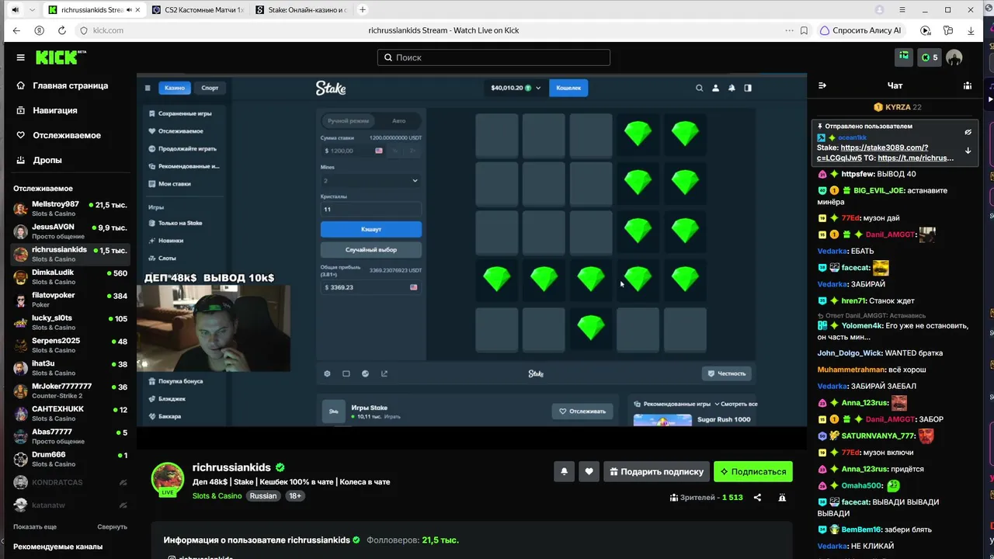The width and height of the screenshot is (994, 559).
Task: Mute the richrussiankids Stream tab audio
Action: [x=130, y=10]
